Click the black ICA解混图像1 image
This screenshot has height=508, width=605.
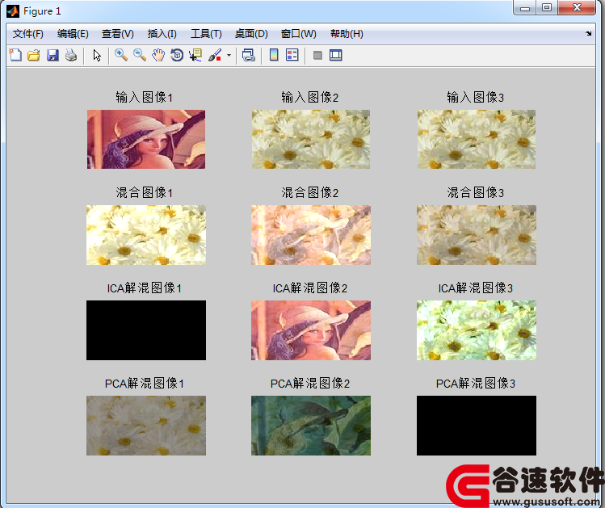tap(146, 330)
